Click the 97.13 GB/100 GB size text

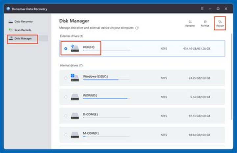tap(199, 116)
